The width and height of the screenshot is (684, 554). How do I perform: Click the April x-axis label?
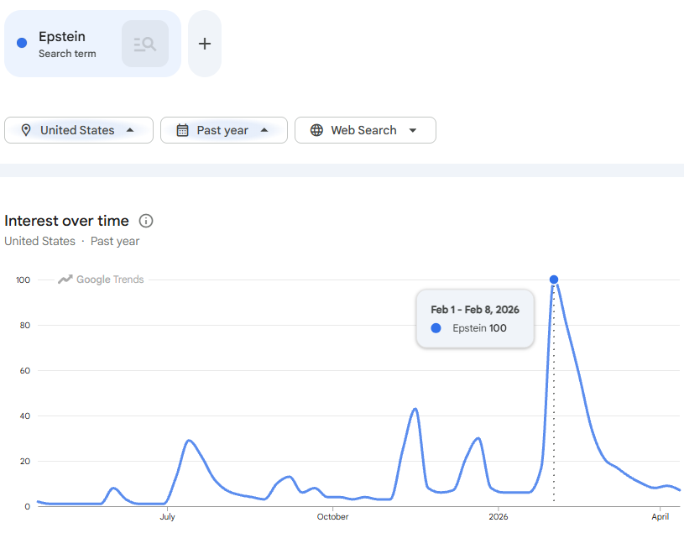tap(660, 516)
